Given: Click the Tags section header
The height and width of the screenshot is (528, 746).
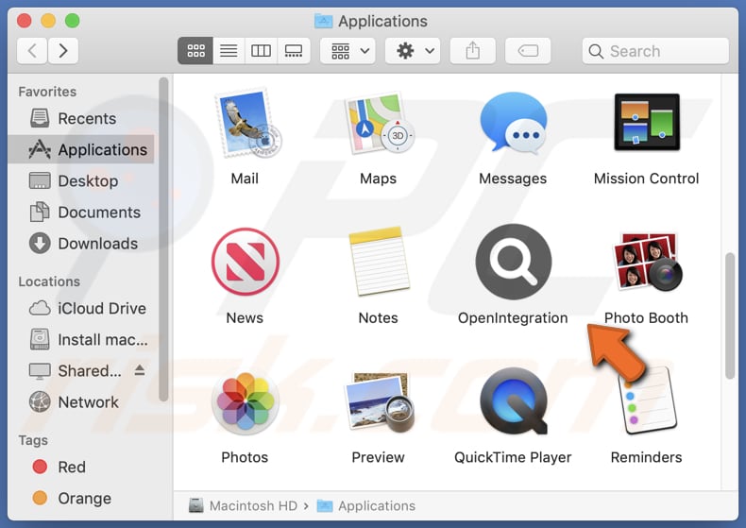Looking at the screenshot, I should point(33,440).
